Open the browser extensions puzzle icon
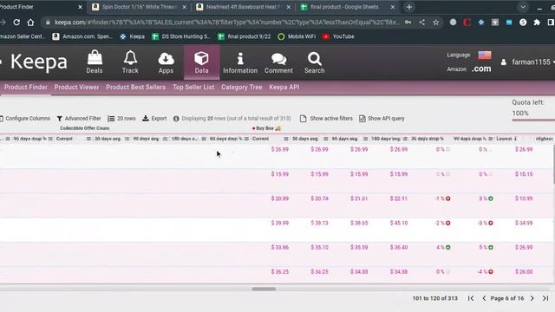The height and width of the screenshot is (312, 555). point(537,23)
